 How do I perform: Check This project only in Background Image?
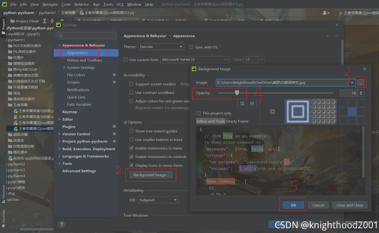(199, 113)
